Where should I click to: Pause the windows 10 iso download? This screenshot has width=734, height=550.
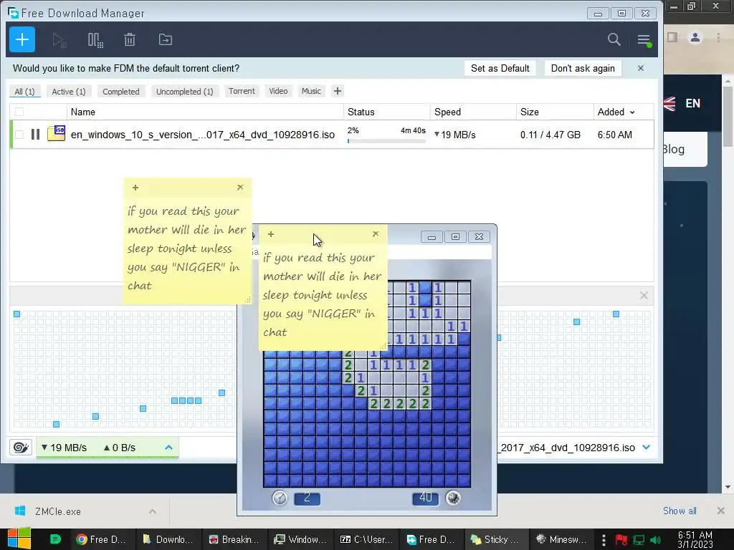tap(35, 135)
